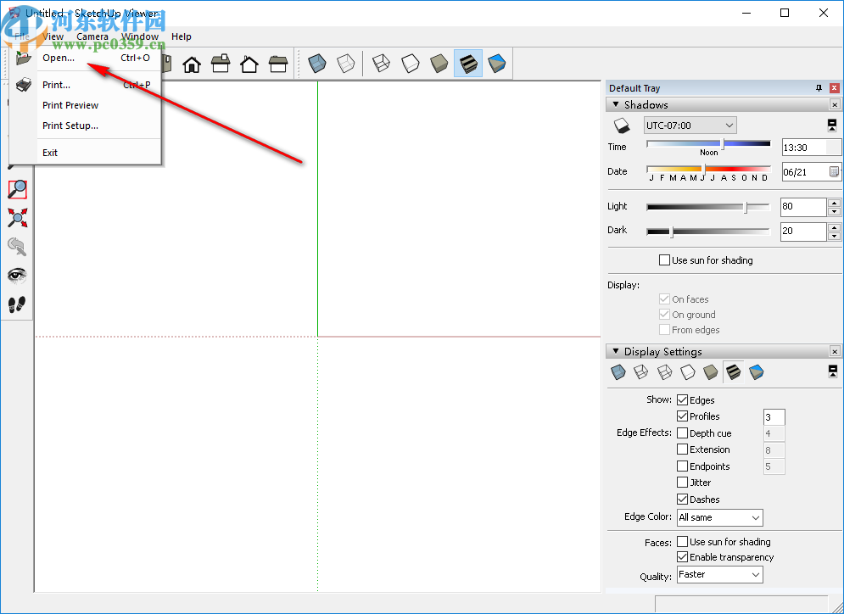Image resolution: width=844 pixels, height=614 pixels.
Task: Check the Jitter edge effect
Action: point(683,482)
